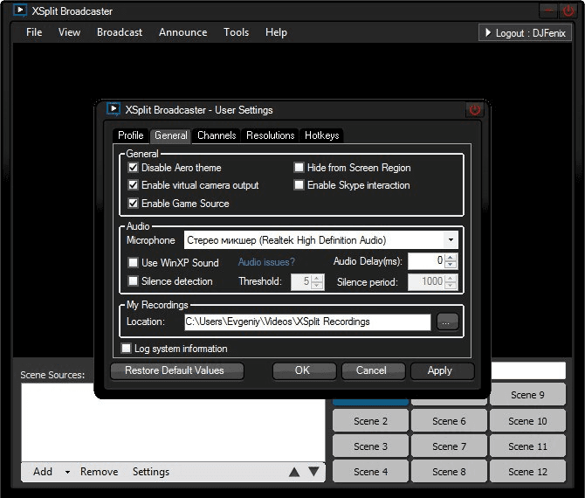Switch to Scene 8
Image resolution: width=585 pixels, height=498 pixels.
click(x=449, y=472)
